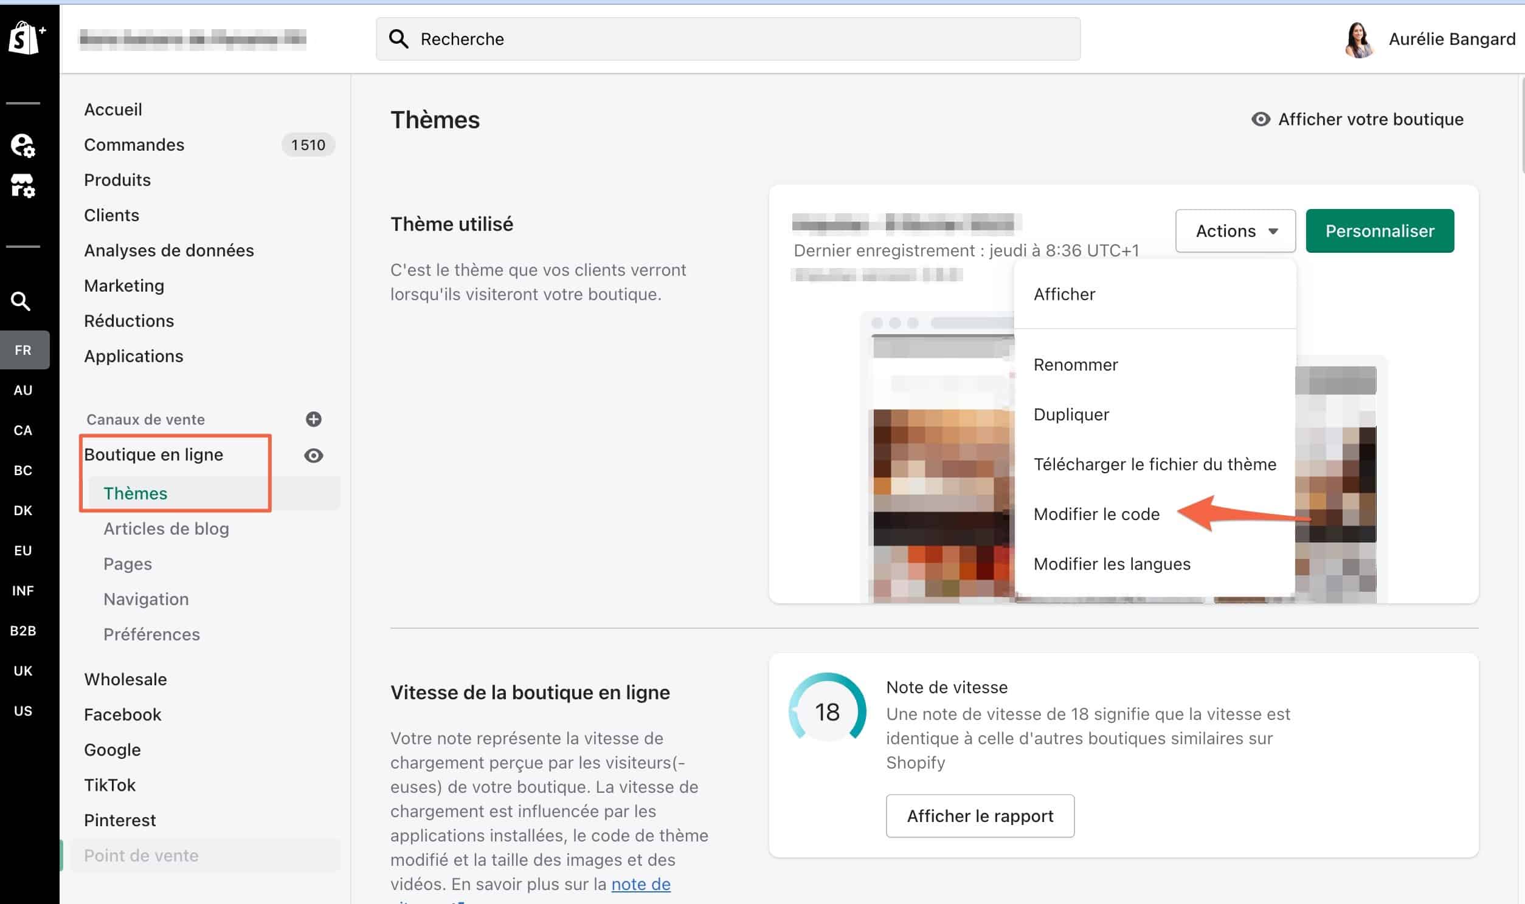This screenshot has width=1525, height=904.
Task: Open Préférences under Boutique en ligne
Action: tap(152, 635)
